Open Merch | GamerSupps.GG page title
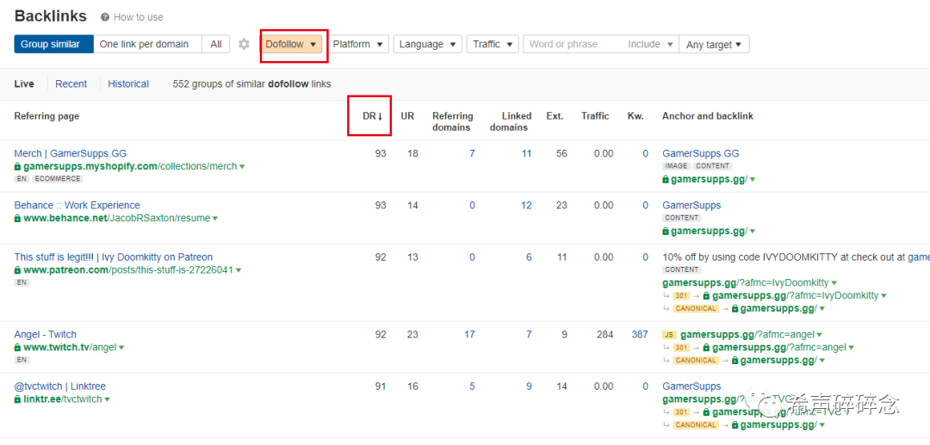Image resolution: width=930 pixels, height=445 pixels. (x=71, y=153)
